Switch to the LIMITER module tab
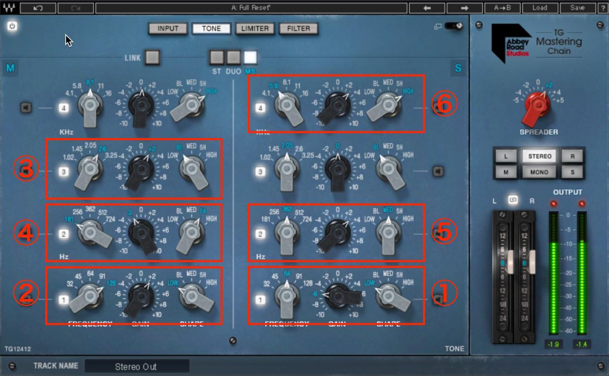This screenshot has width=609, height=376. coord(255,28)
